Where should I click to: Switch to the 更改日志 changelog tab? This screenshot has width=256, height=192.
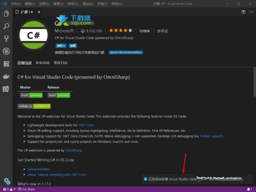[60, 63]
